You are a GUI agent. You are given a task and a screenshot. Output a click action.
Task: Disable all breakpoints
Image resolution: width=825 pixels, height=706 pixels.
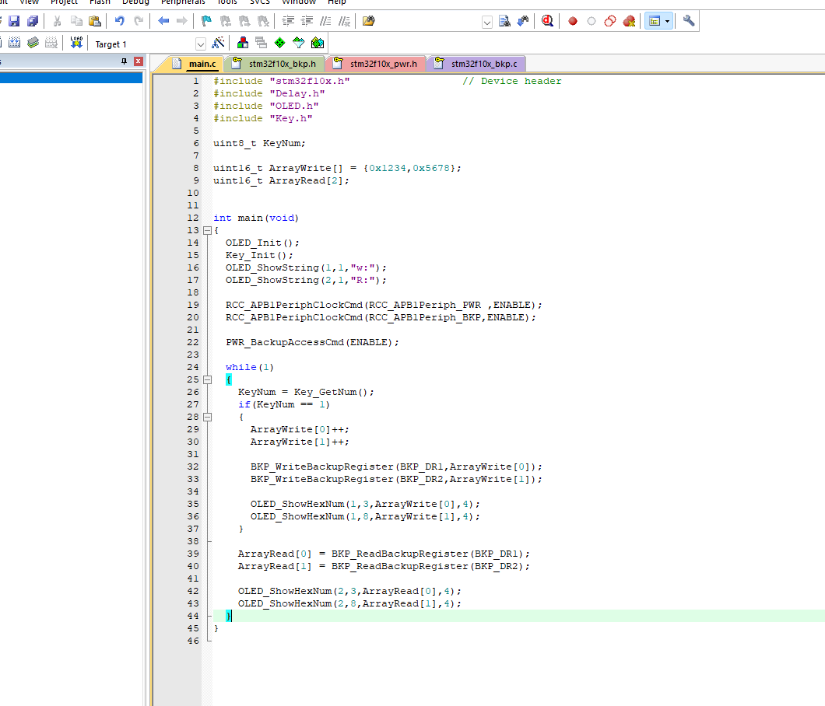pyautogui.click(x=610, y=21)
